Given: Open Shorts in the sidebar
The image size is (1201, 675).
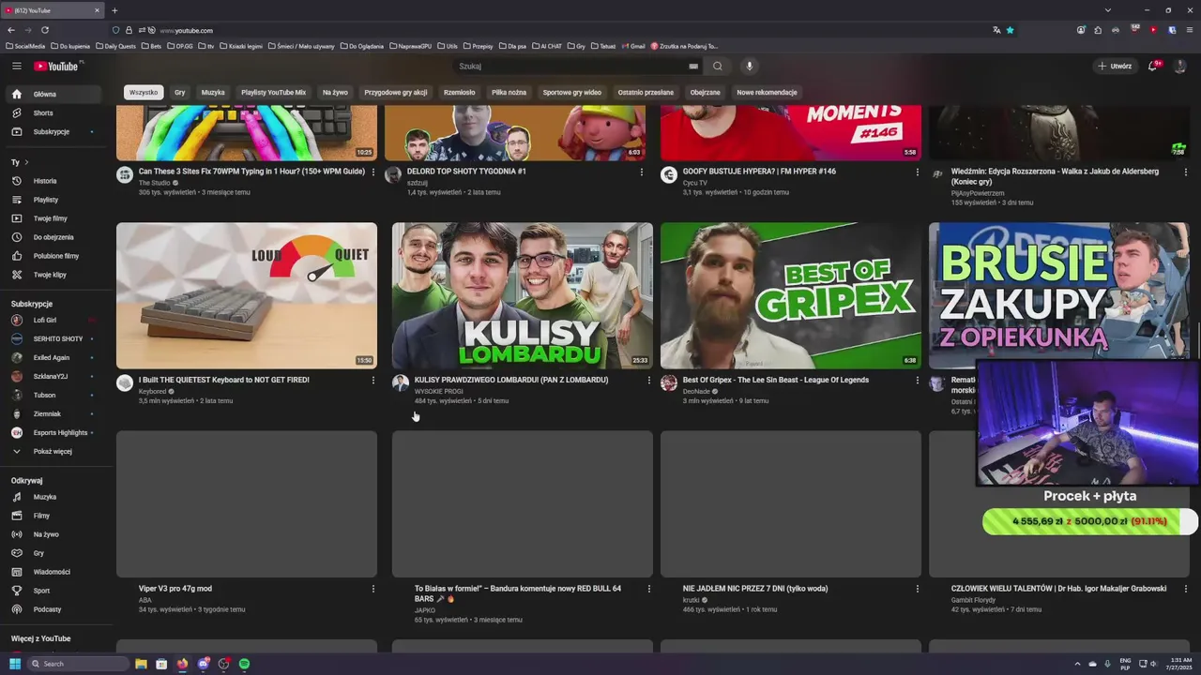Looking at the screenshot, I should pos(52,112).
